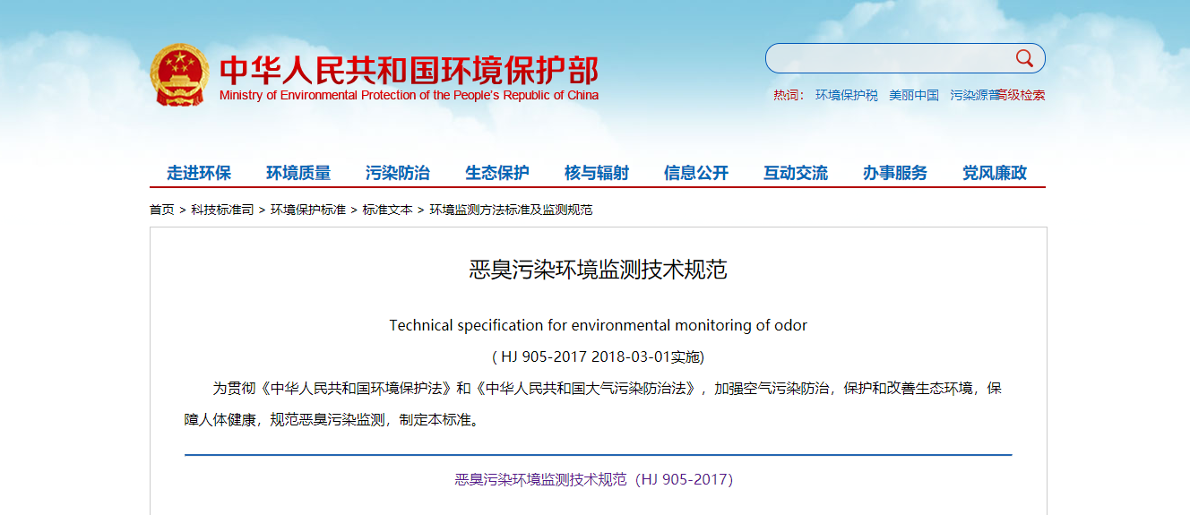Viewport: 1190px width, 515px height.
Task: Go to 污染防治 navigation item
Action: click(398, 173)
